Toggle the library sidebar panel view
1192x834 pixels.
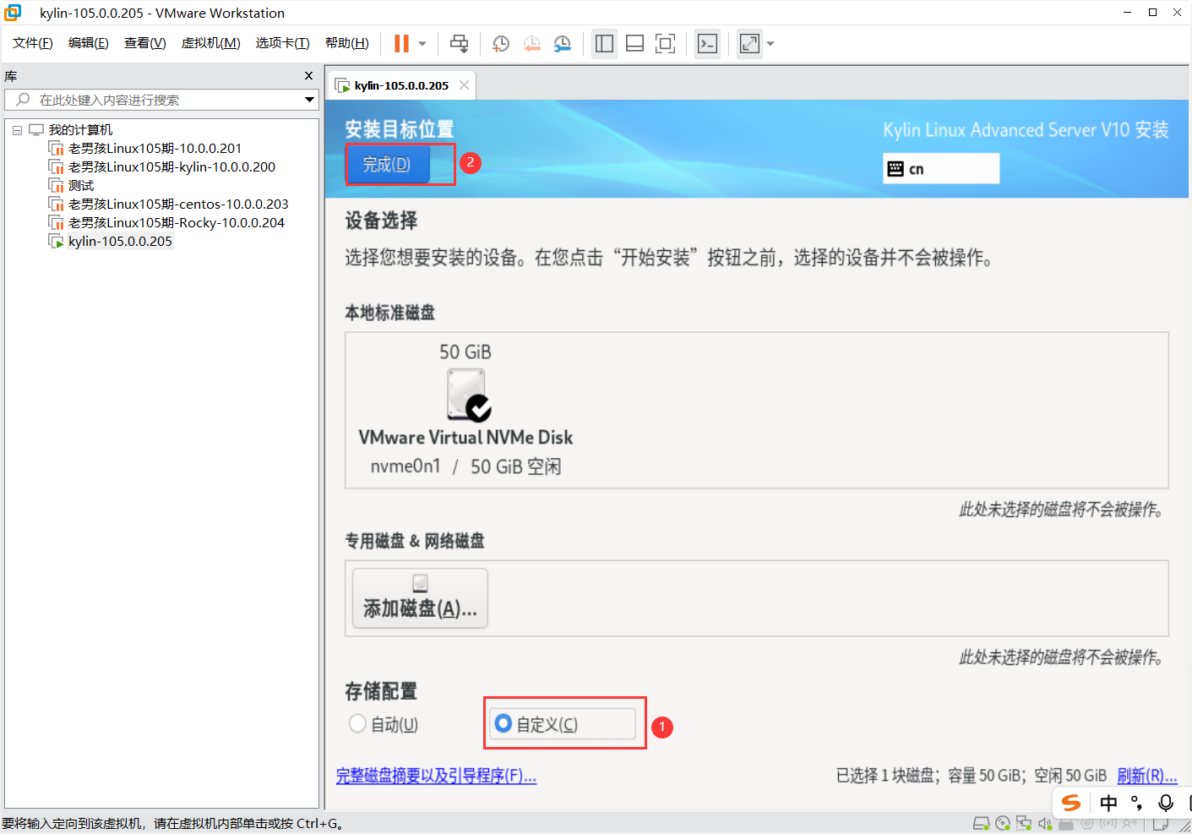[604, 44]
